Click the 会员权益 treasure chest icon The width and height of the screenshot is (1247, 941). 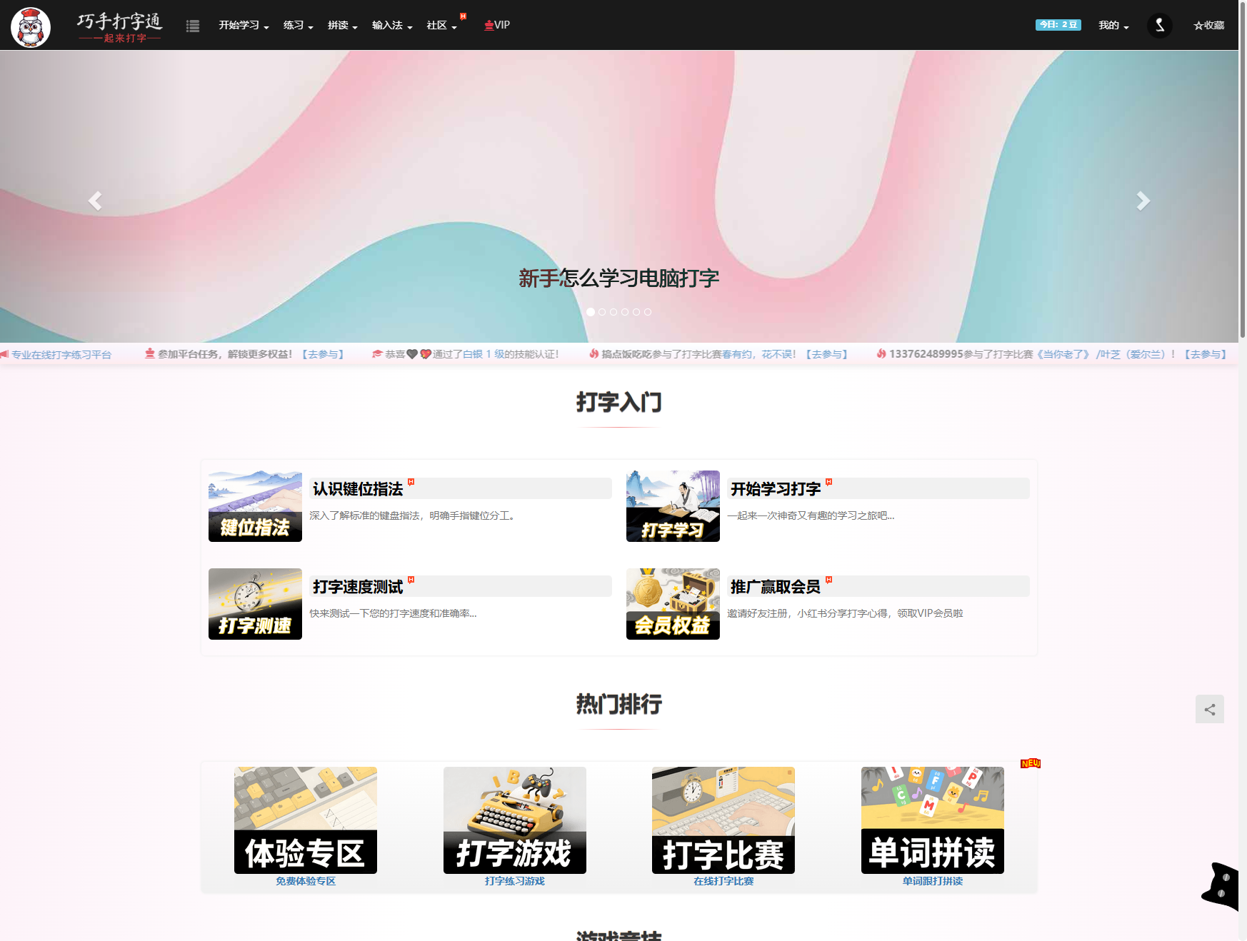tap(672, 603)
